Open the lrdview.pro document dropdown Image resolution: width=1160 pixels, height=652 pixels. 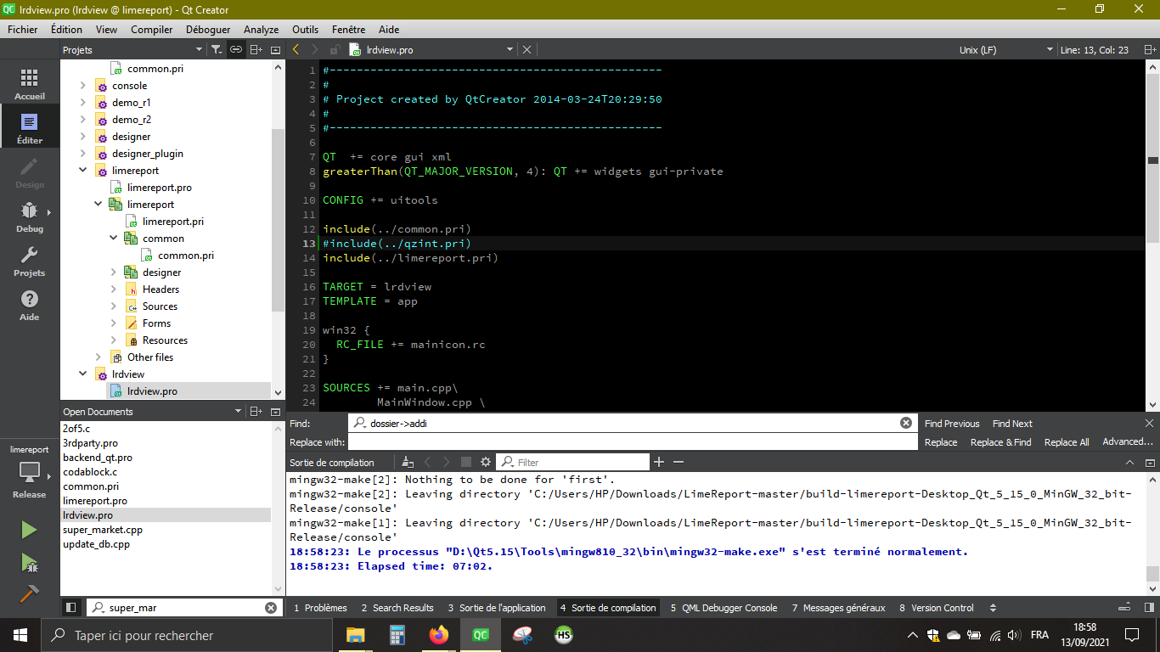point(509,49)
